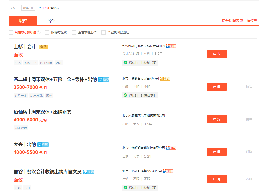The height and width of the screenshot is (195, 259).
Task: Open company 北京百朗教育发展有限公司
Action: pos(141,79)
